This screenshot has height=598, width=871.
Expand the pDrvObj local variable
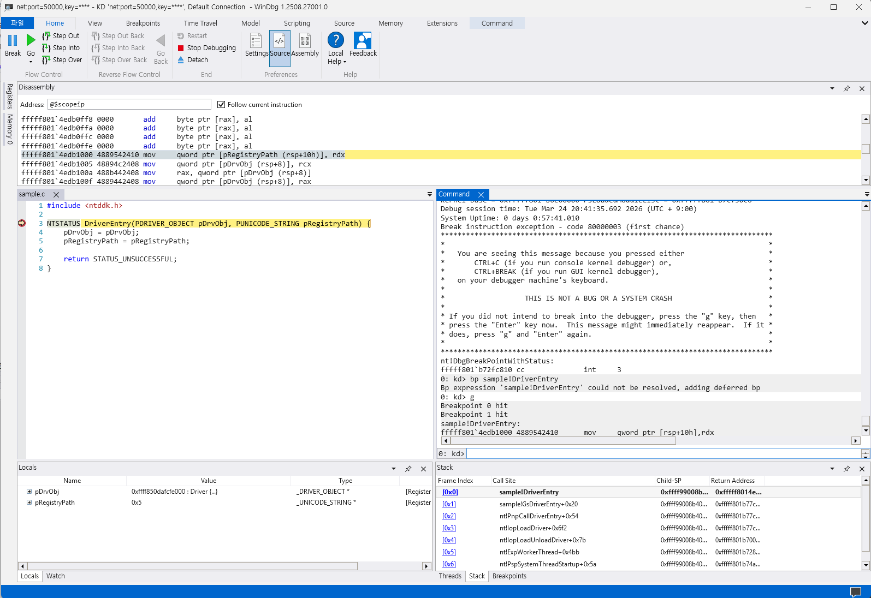coord(29,492)
